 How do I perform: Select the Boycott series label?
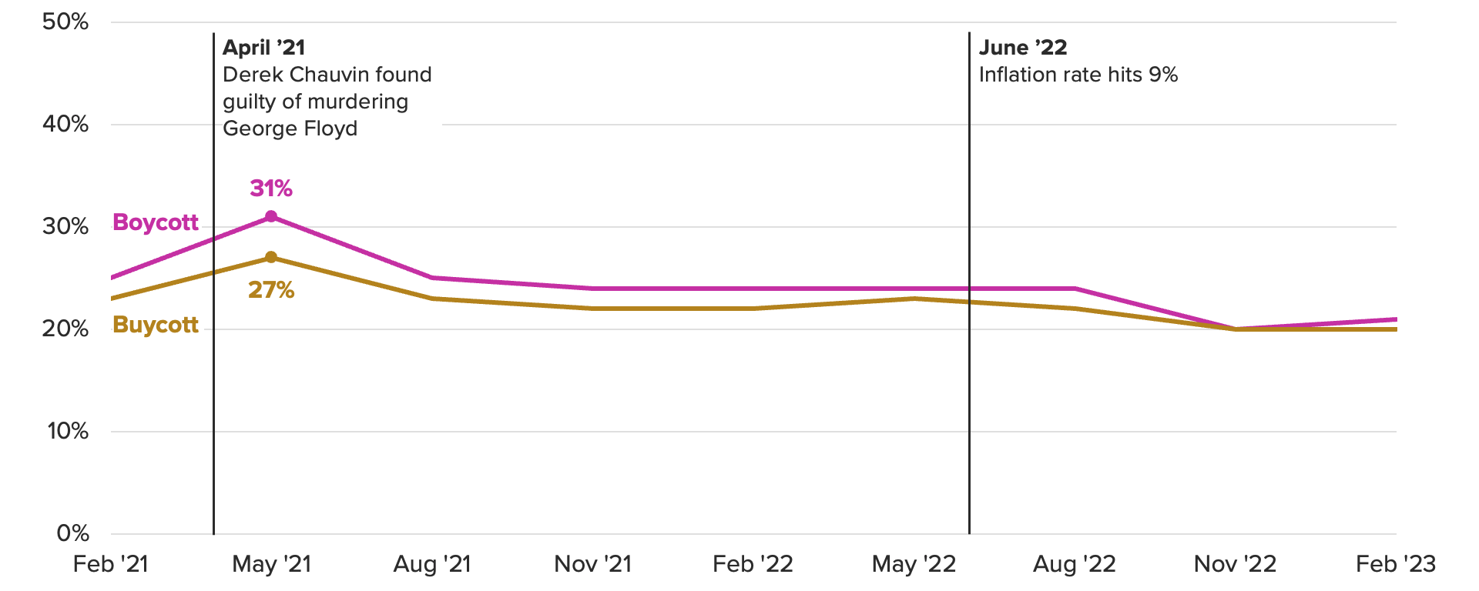click(156, 222)
